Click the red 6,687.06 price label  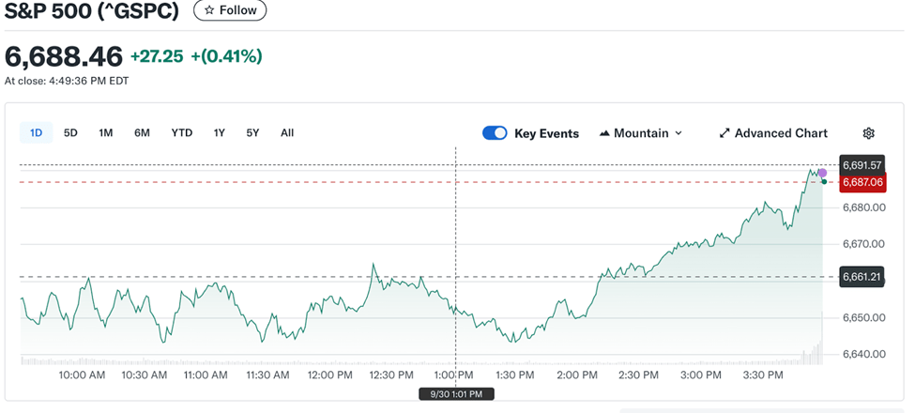862,182
